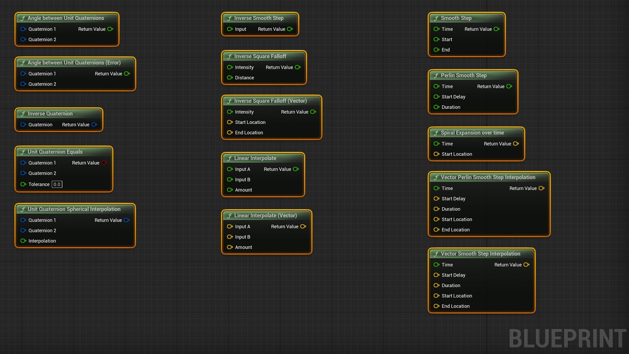This screenshot has height=354, width=629.
Task: Select the Linear Interpolate (Vector) node header
Action: point(267,216)
